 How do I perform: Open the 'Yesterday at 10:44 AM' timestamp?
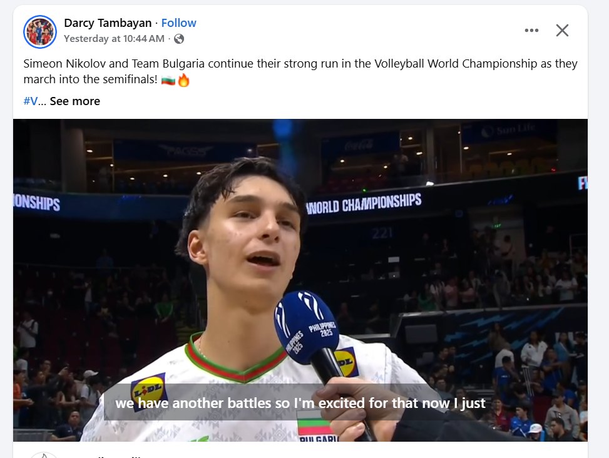[x=114, y=39]
